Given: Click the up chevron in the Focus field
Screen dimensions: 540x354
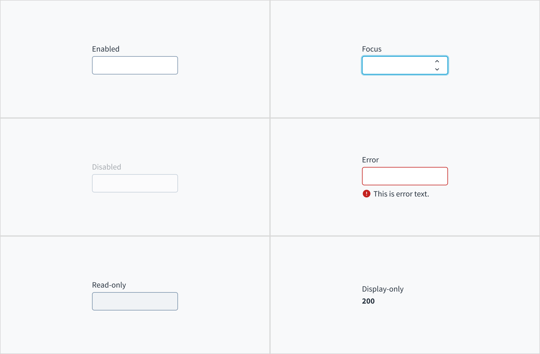Looking at the screenshot, I should coord(437,61).
